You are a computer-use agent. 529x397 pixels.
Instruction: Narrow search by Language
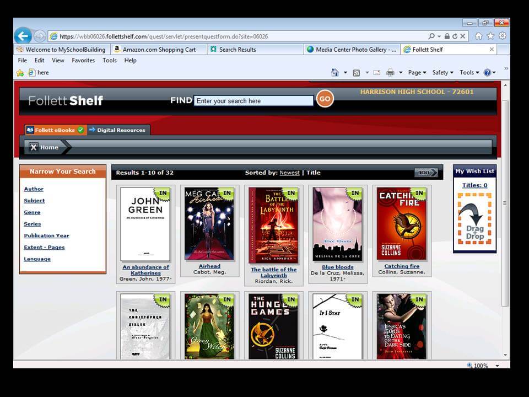pyautogui.click(x=37, y=259)
